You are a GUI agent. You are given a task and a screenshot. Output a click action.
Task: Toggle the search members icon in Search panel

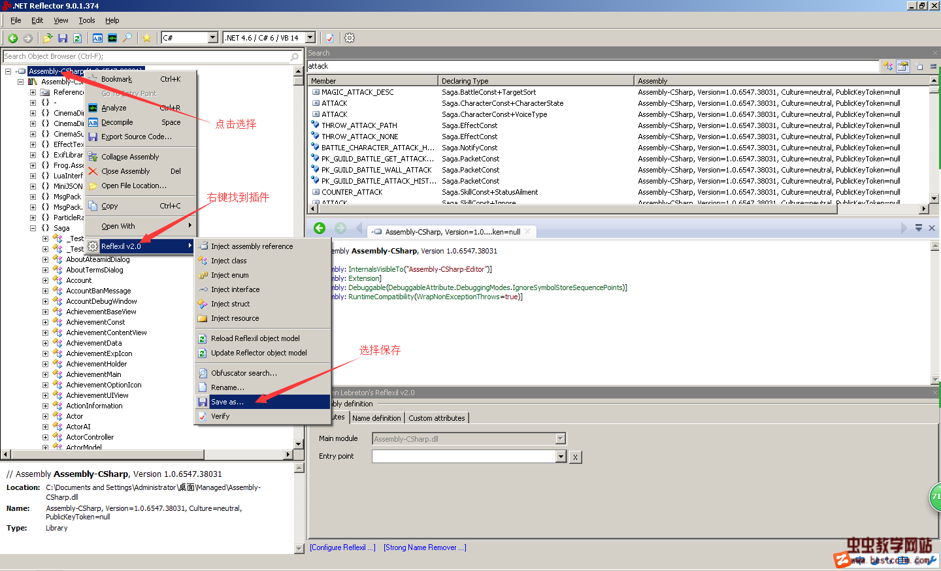pos(903,66)
